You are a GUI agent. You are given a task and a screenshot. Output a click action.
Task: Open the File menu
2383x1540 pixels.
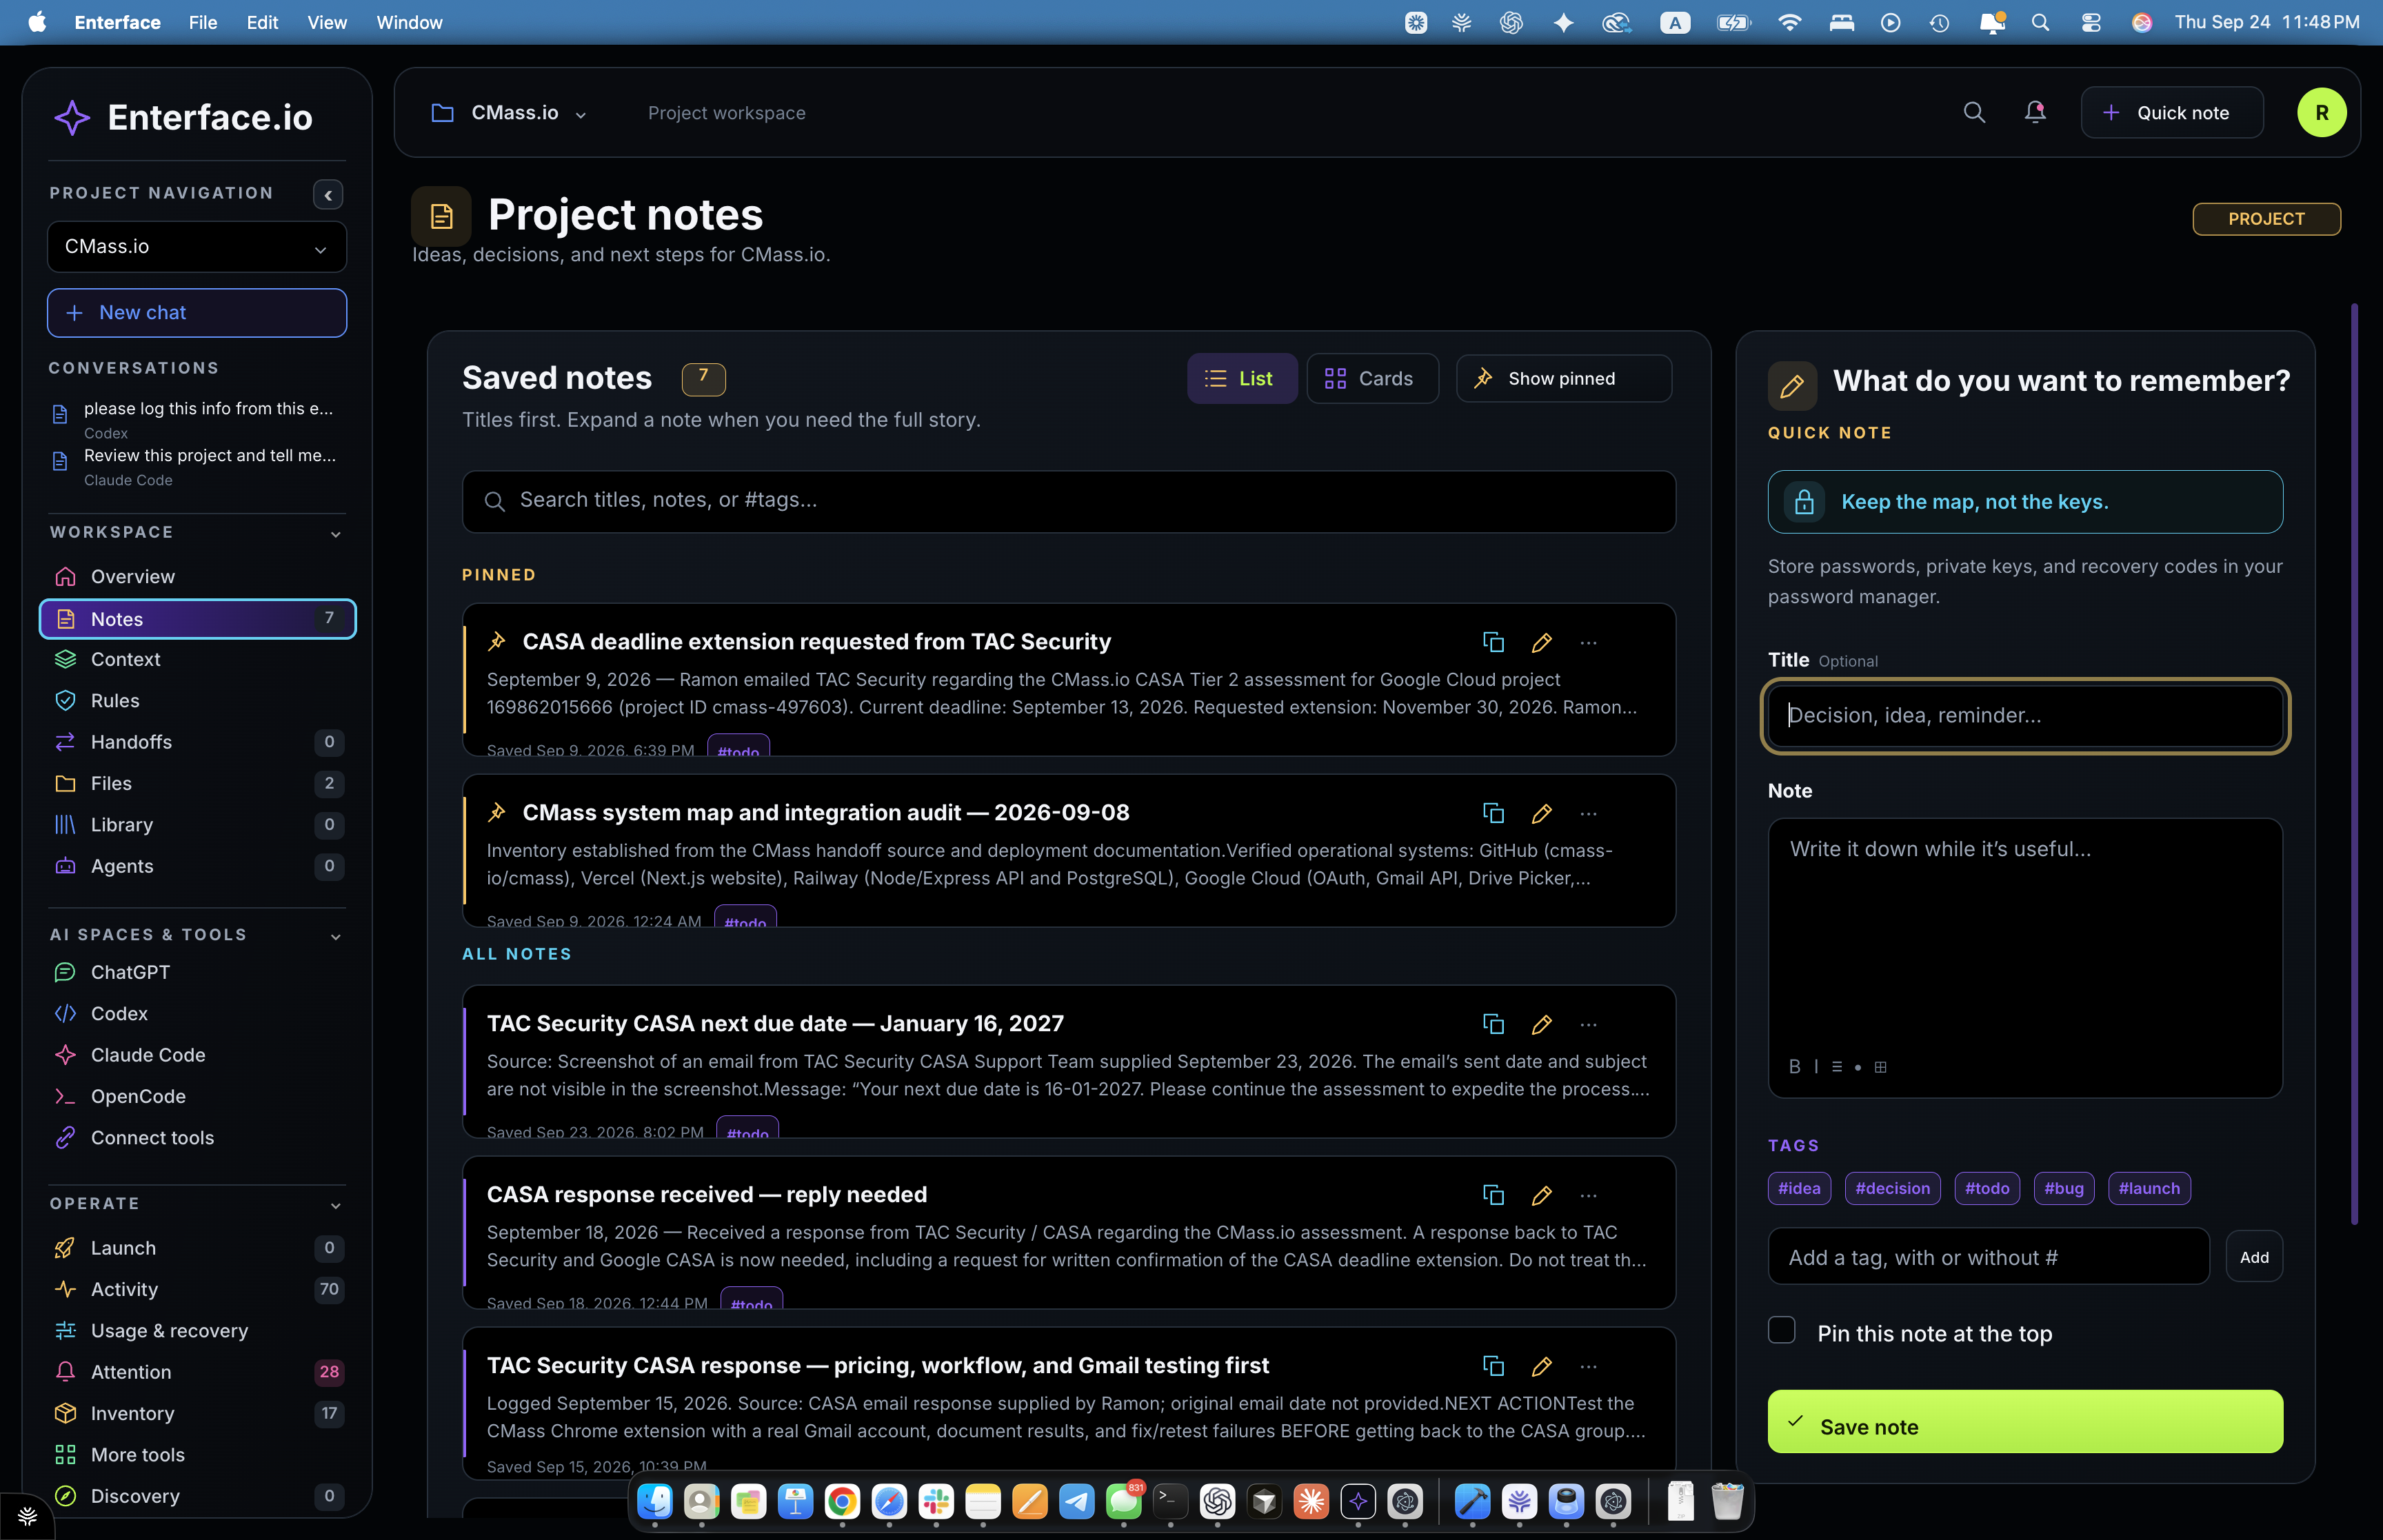(203, 22)
